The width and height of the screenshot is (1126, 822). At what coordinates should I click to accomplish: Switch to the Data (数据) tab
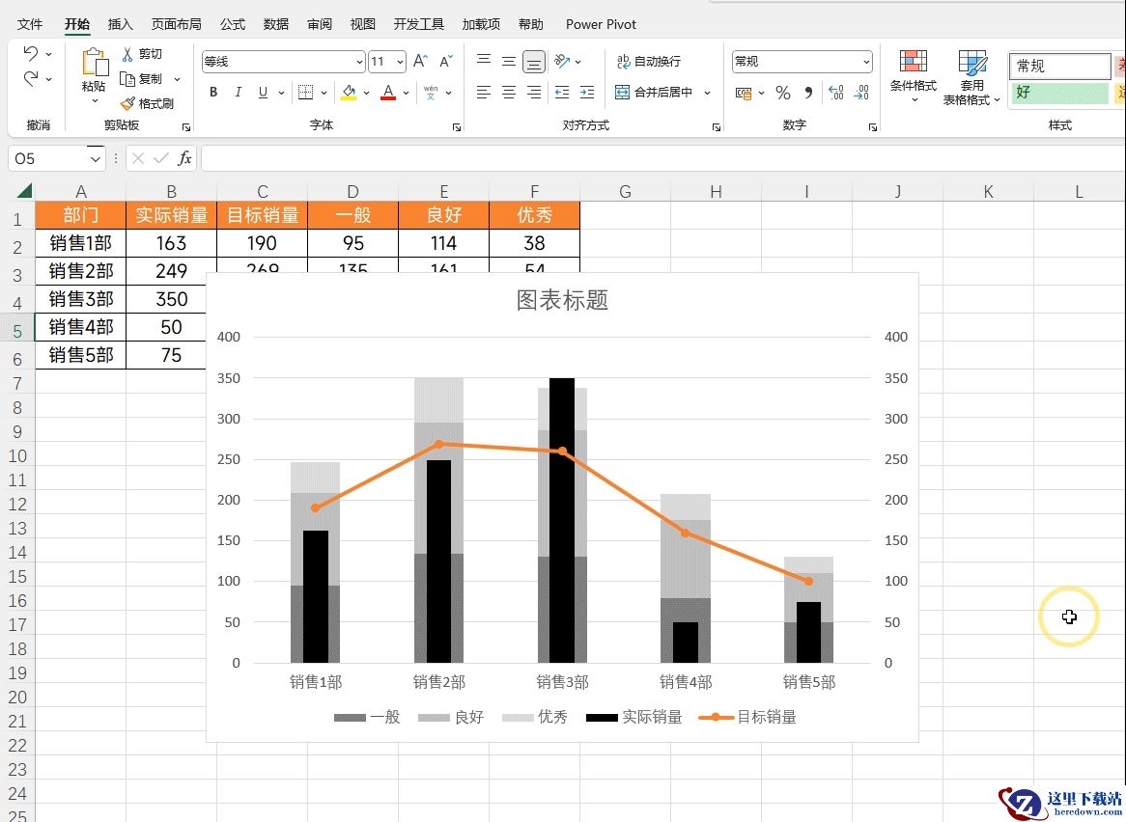(x=276, y=24)
